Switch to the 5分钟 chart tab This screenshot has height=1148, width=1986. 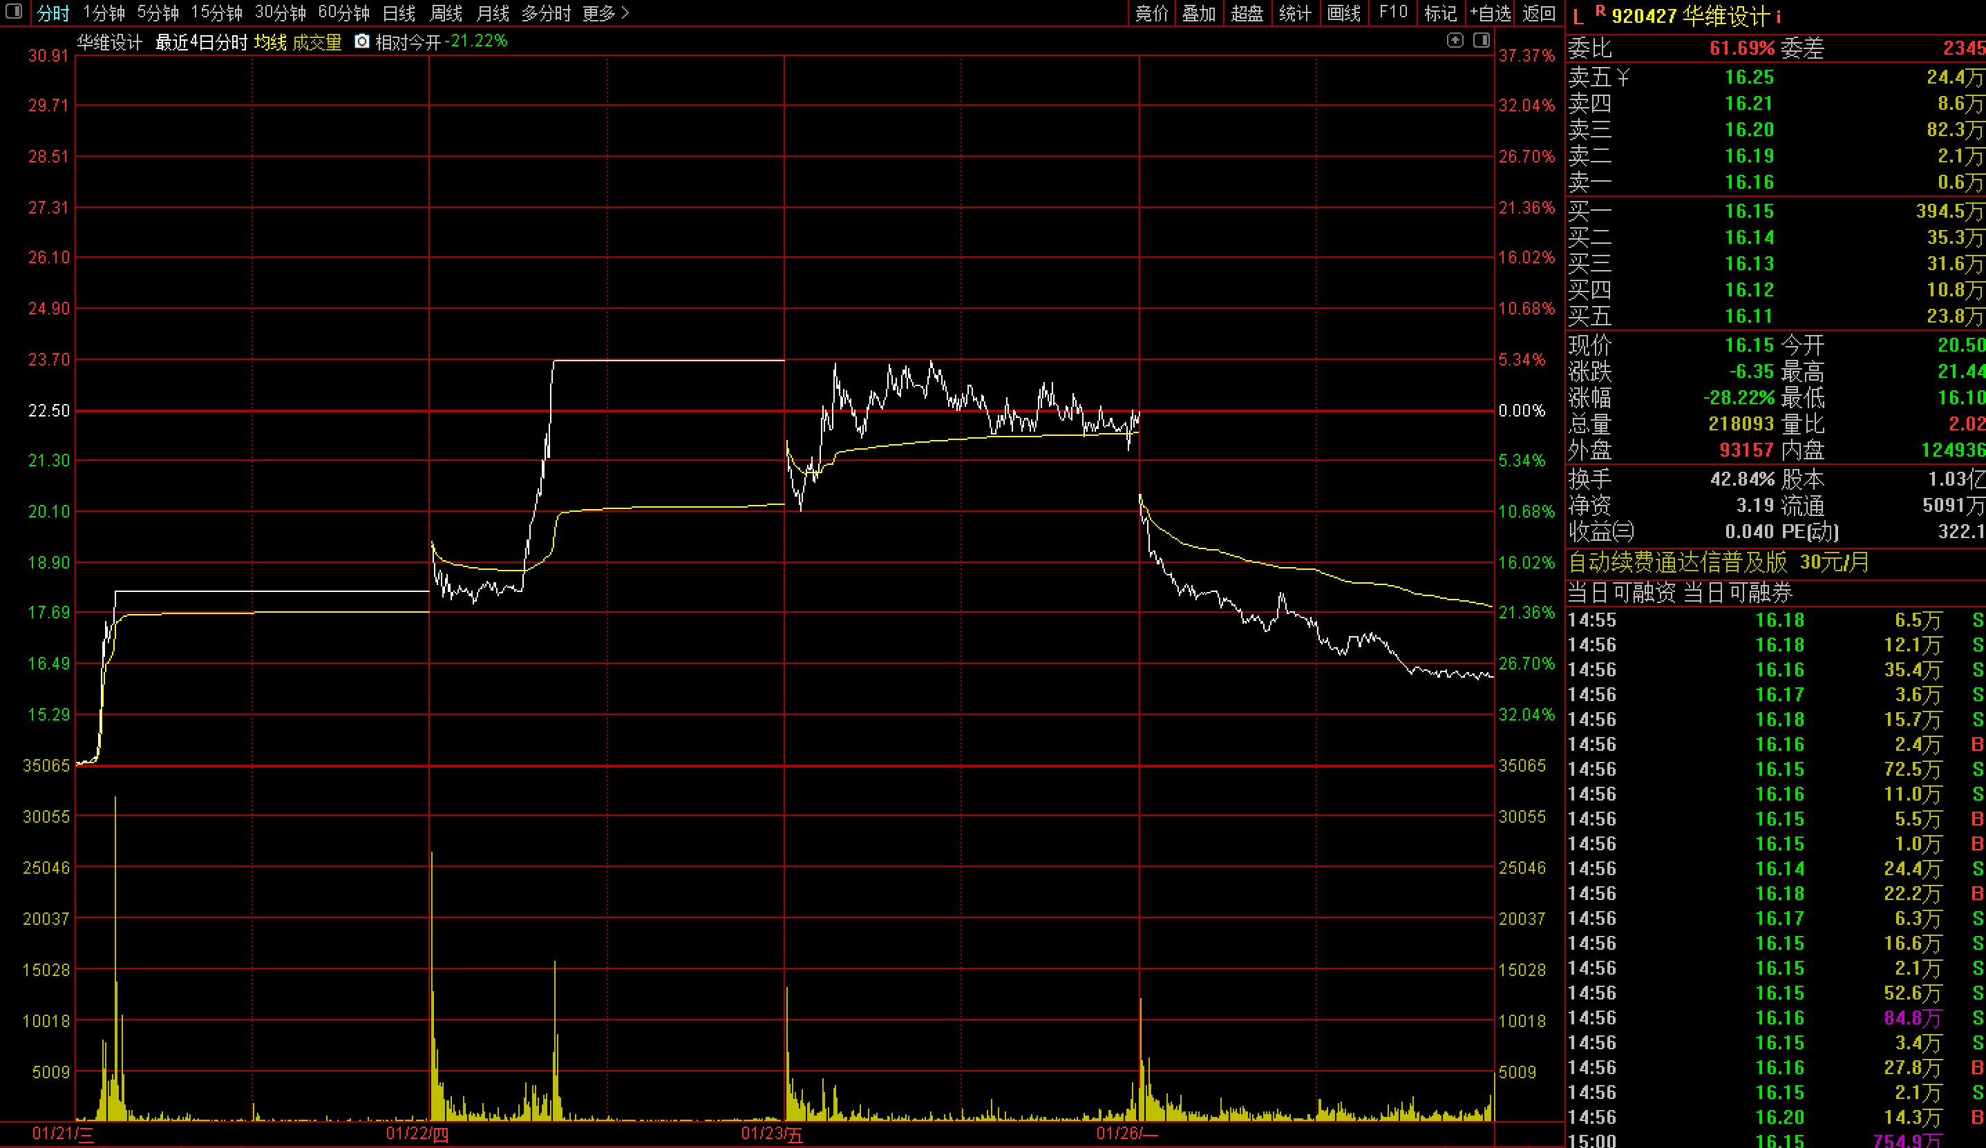[x=158, y=13]
